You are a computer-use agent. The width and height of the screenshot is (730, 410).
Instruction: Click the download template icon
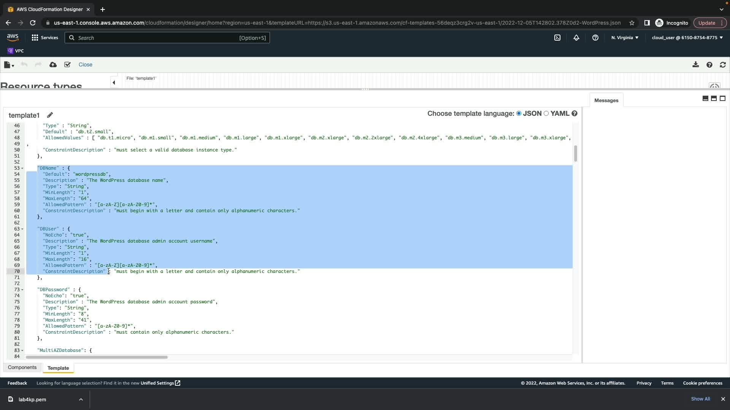click(695, 65)
